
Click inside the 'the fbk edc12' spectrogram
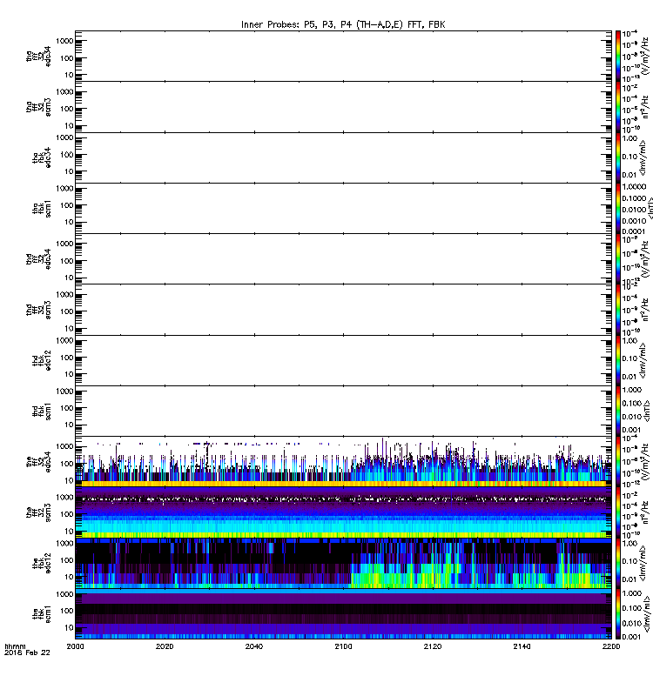343,563
